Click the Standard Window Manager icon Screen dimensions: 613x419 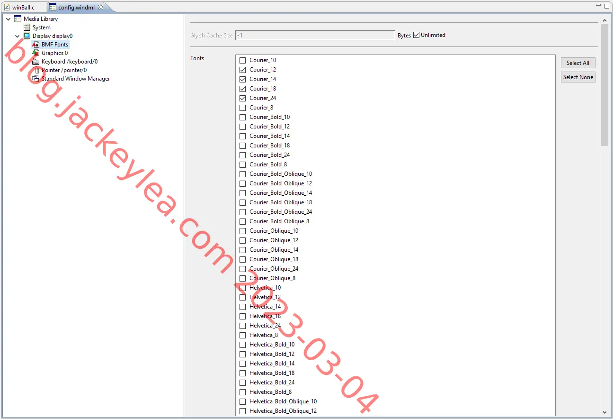[36, 79]
